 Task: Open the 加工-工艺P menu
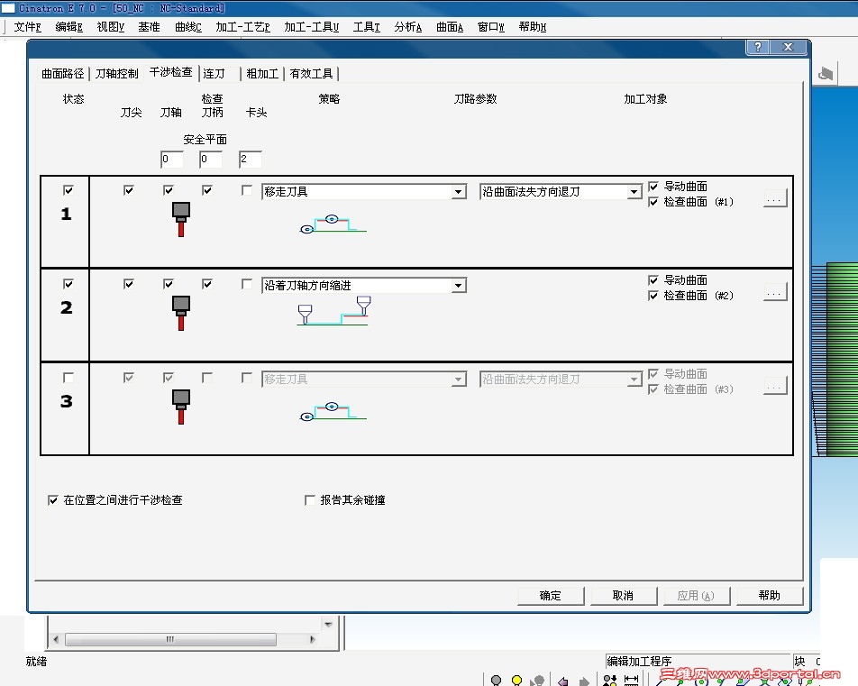242,27
